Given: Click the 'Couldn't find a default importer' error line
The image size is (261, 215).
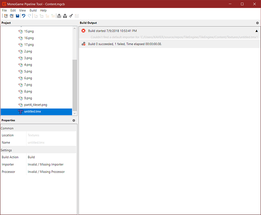Looking at the screenshot, I should [x=174, y=37].
